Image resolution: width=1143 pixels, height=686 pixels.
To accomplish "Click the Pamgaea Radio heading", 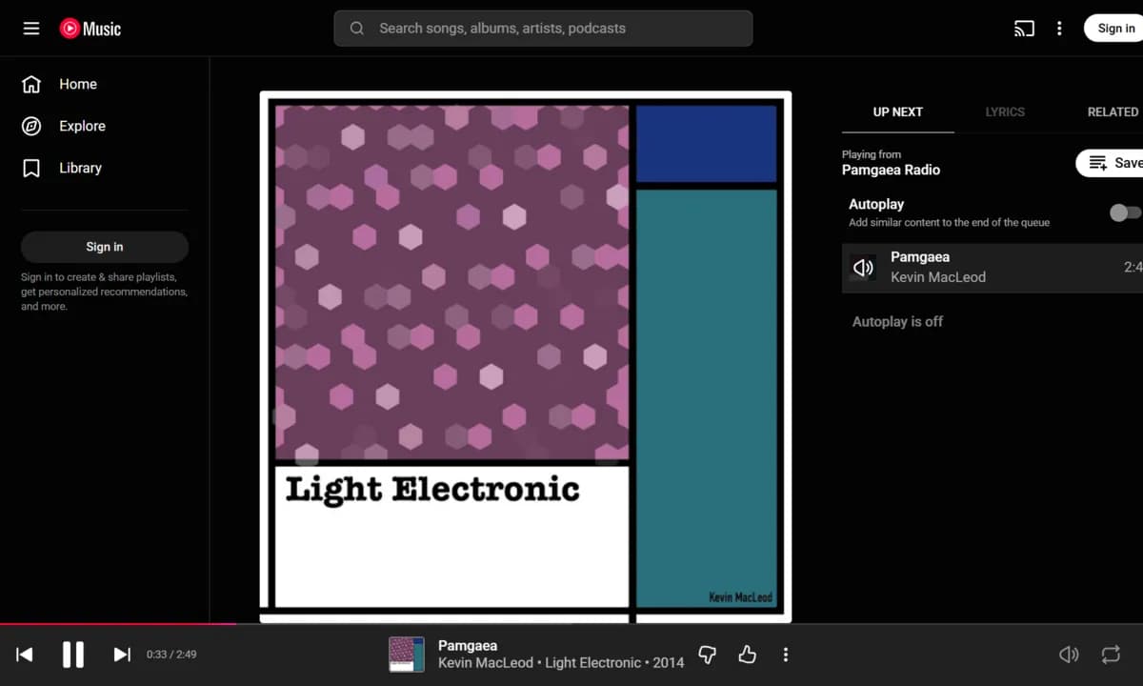I will tap(891, 170).
